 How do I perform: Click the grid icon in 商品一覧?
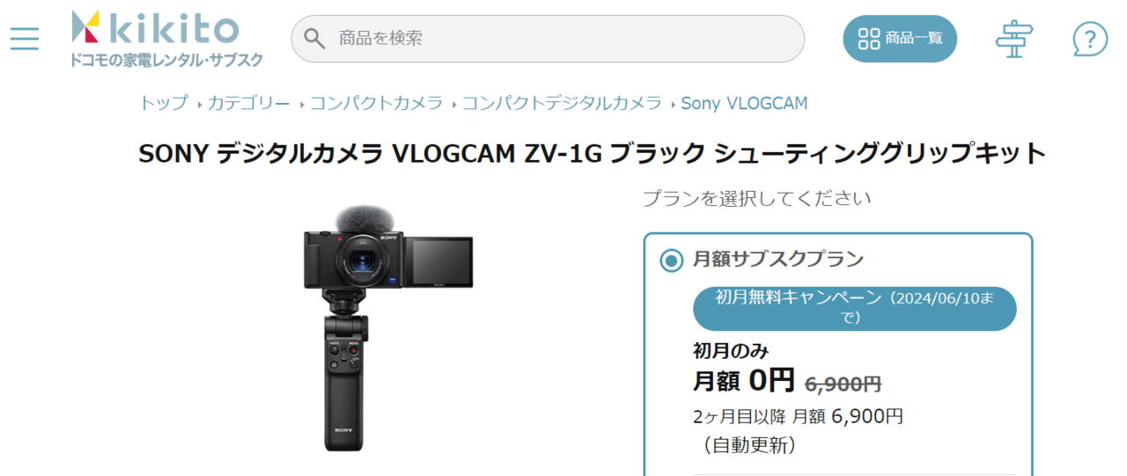click(x=869, y=39)
